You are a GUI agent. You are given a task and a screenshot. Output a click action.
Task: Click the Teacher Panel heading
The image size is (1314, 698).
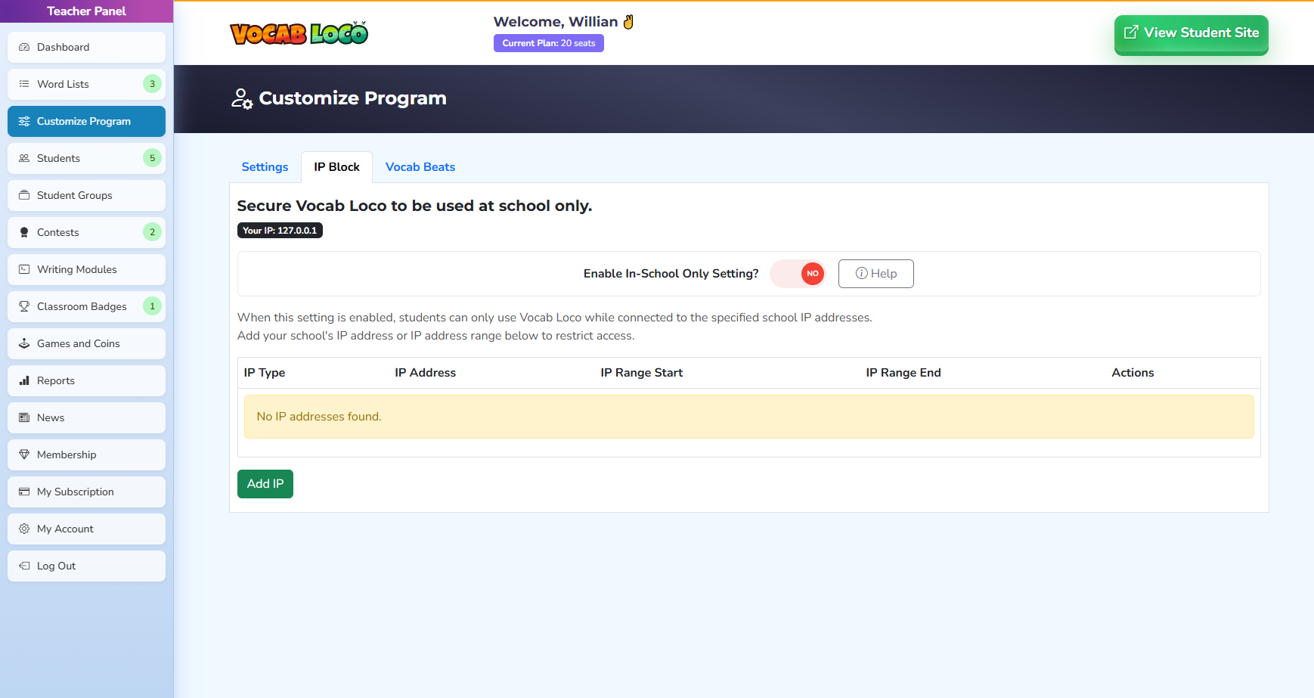click(86, 11)
